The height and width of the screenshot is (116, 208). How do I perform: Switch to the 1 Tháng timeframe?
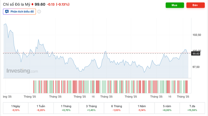(66, 108)
